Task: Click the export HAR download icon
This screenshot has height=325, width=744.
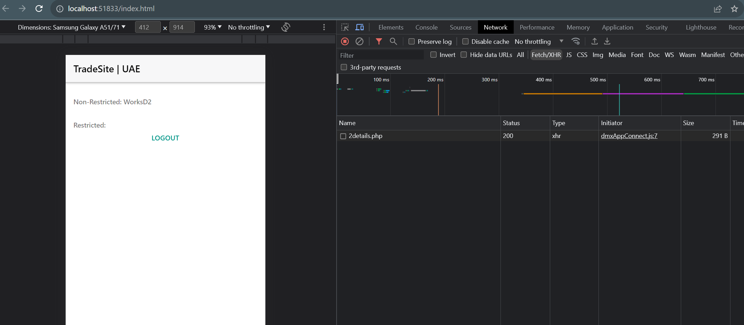Action: (607, 41)
